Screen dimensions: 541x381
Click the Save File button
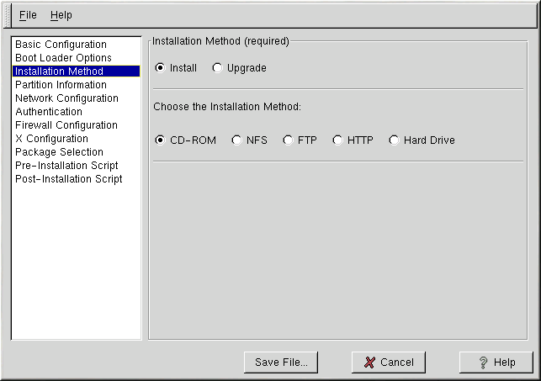click(281, 362)
